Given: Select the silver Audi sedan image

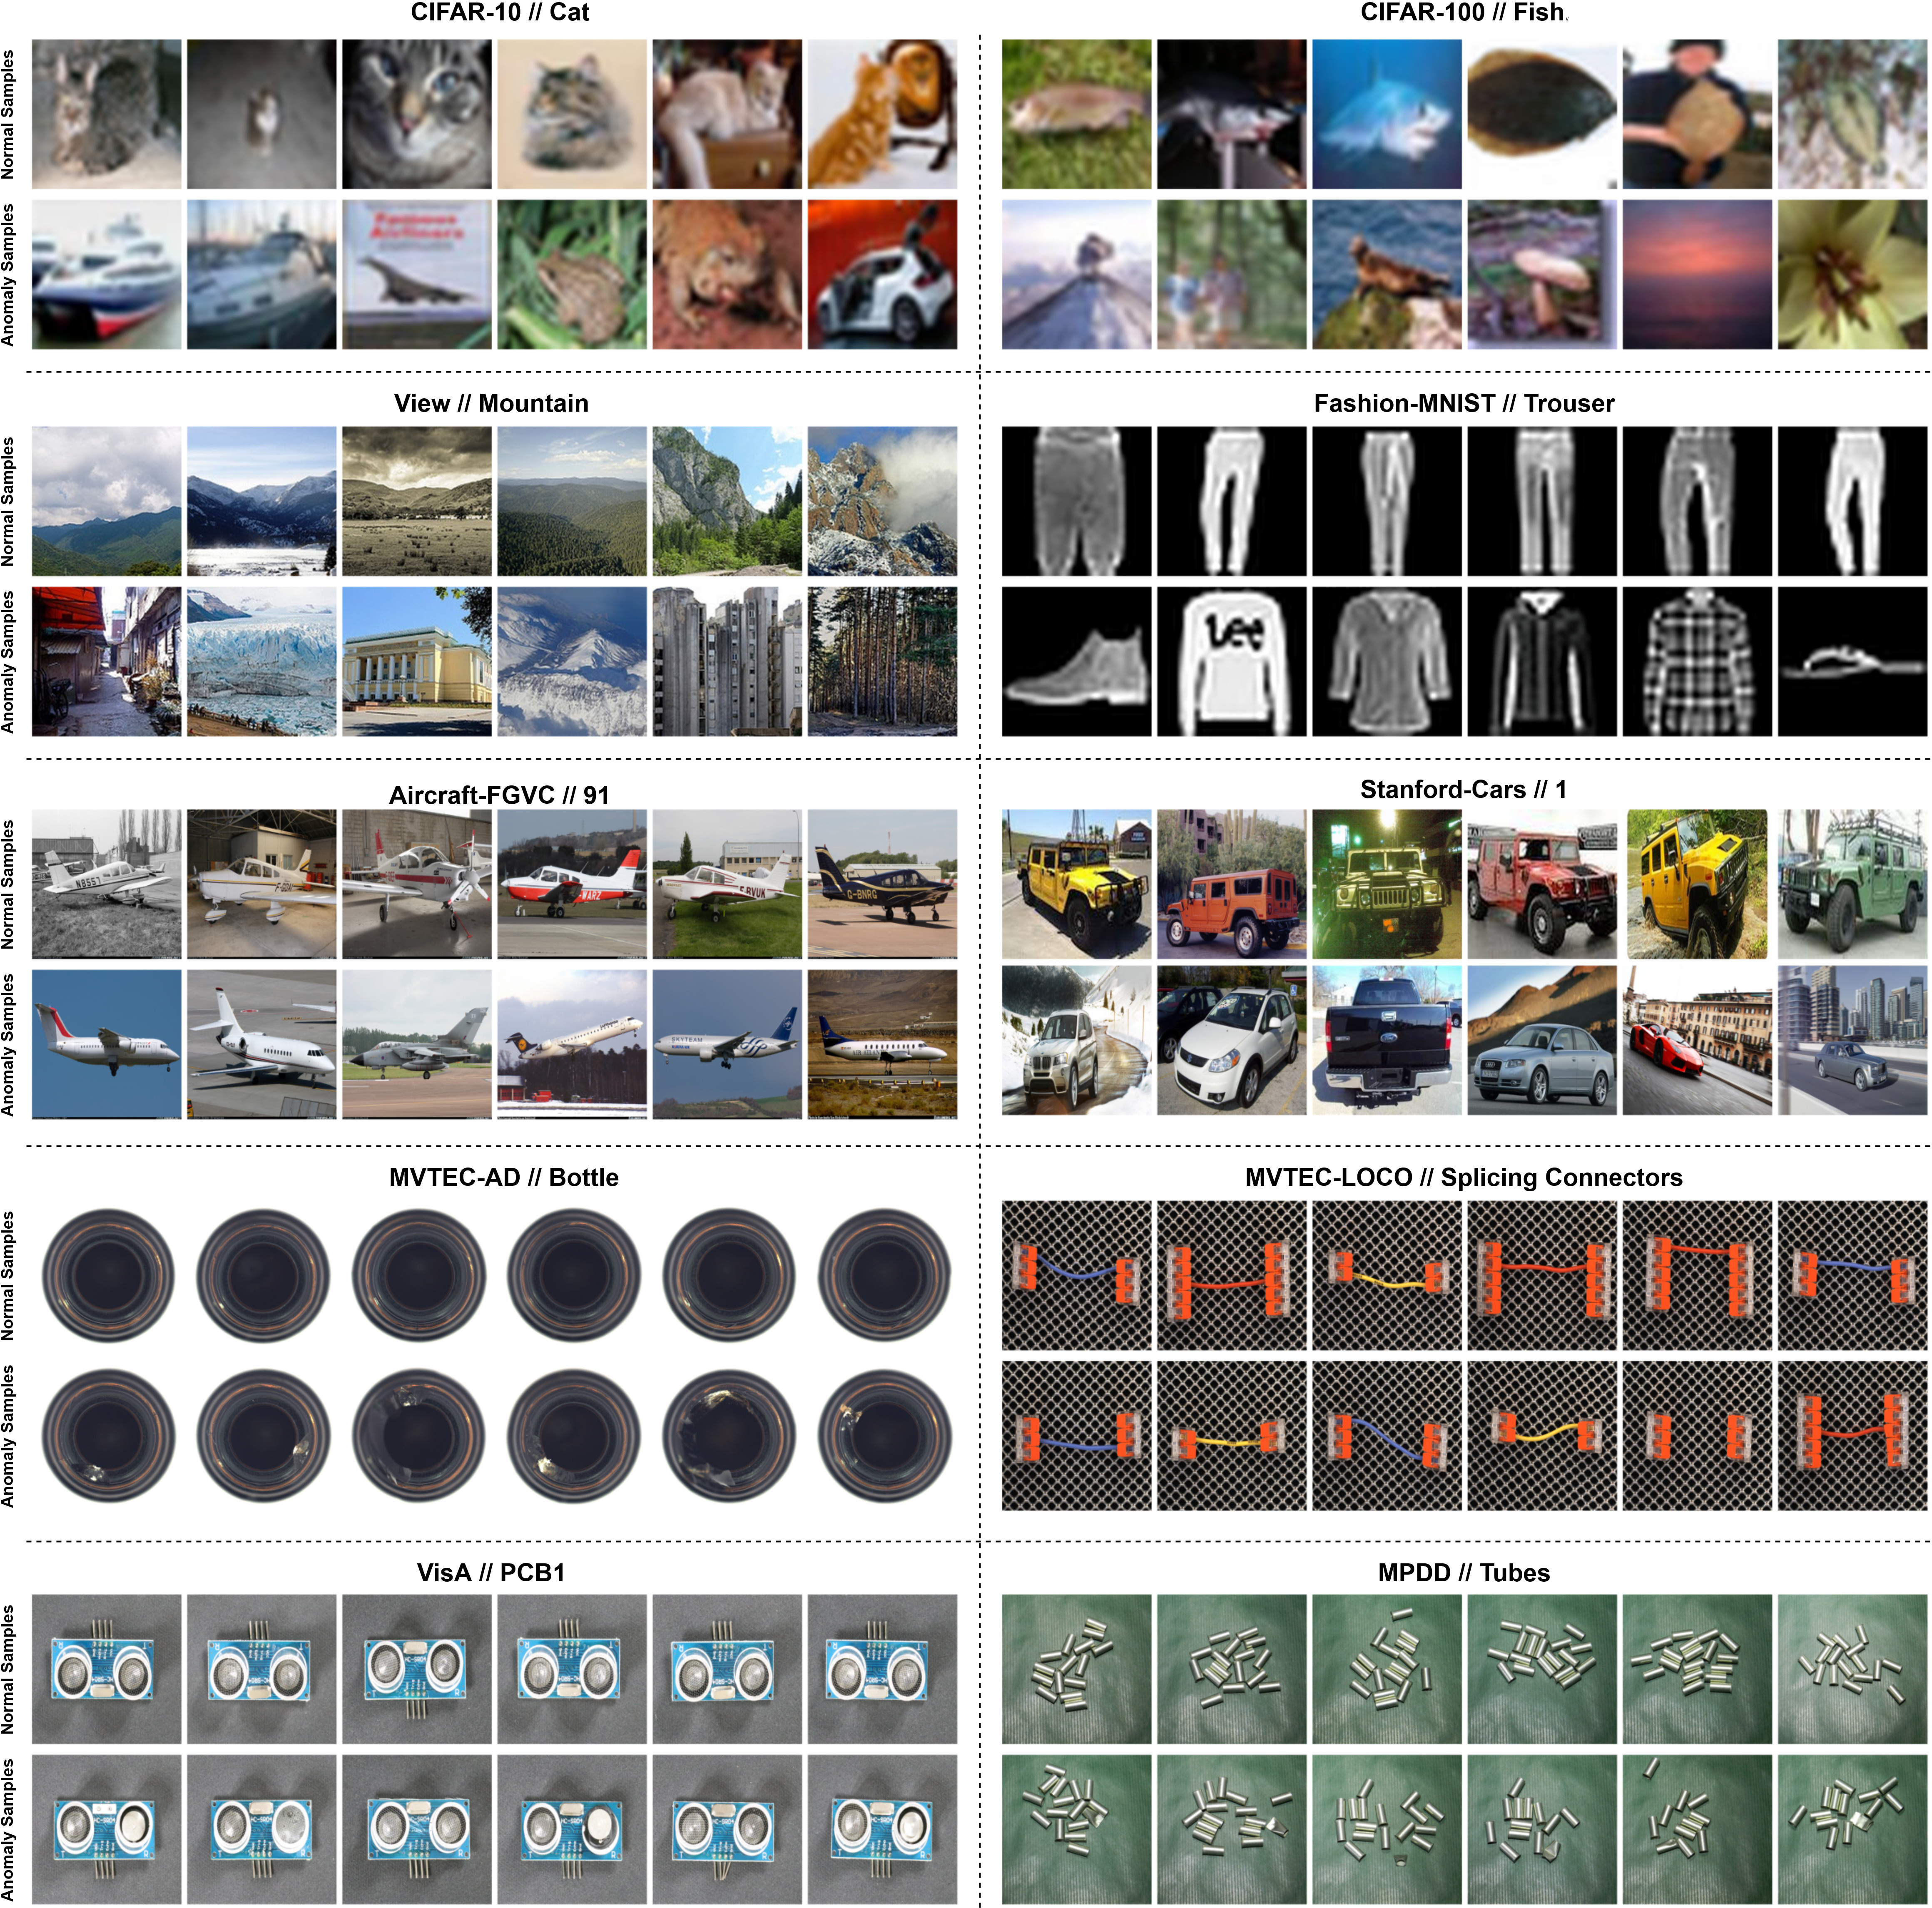Looking at the screenshot, I should pos(1542,1041).
